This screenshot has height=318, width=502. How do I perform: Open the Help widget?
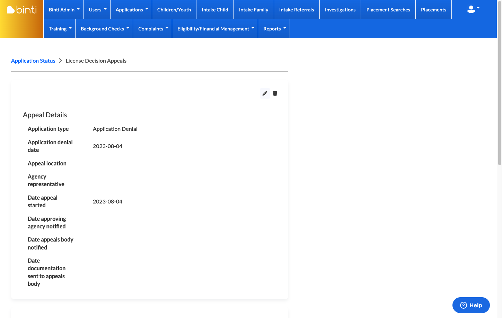471,305
